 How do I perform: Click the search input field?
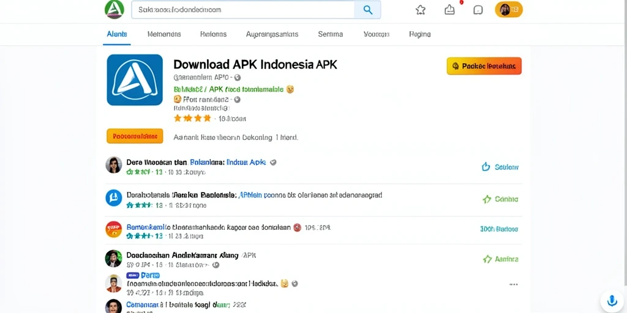tap(243, 10)
